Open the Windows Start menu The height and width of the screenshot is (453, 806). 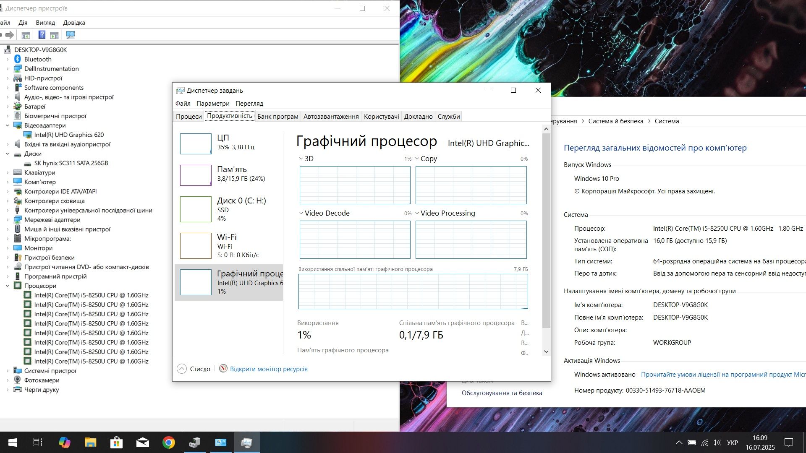(x=13, y=443)
